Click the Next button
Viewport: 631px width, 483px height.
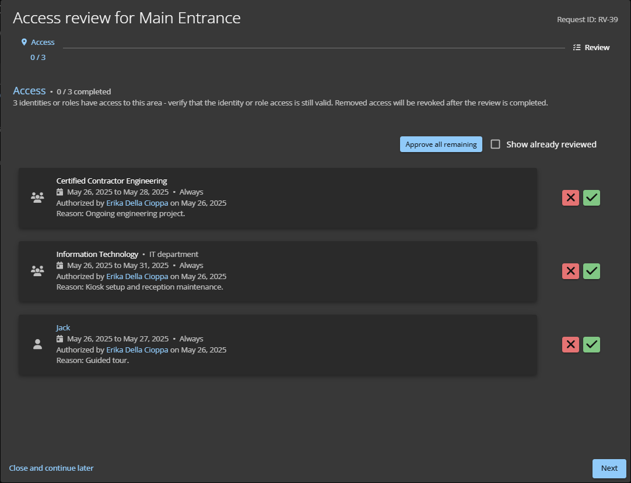pyautogui.click(x=609, y=468)
